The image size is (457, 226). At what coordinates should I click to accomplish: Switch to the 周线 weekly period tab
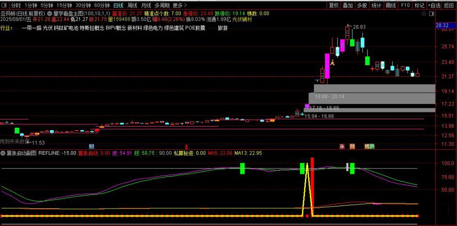click(132, 5)
